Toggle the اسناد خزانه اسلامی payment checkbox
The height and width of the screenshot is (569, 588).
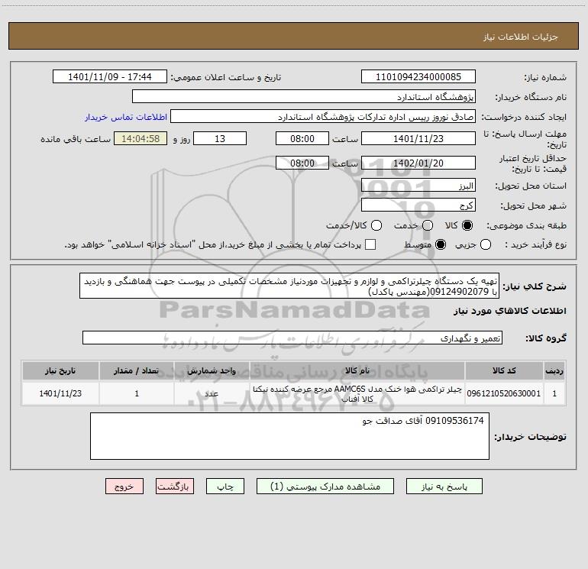coord(370,244)
